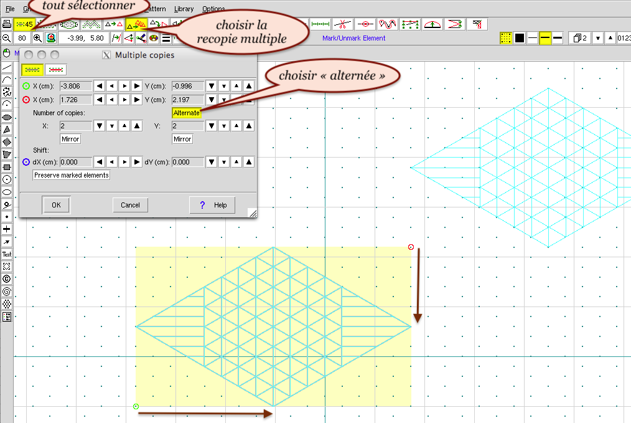Click the layer copy icon labeled 2
The image size is (631, 423).
coord(580,38)
